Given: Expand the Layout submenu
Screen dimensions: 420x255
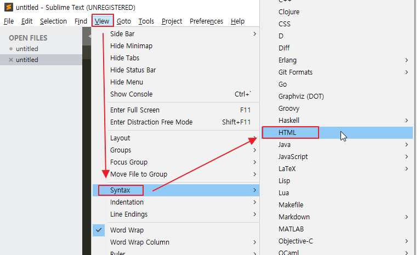Looking at the screenshot, I should tap(175, 138).
